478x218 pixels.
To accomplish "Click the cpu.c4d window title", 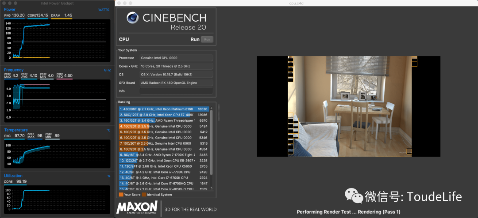I will [296, 3].
